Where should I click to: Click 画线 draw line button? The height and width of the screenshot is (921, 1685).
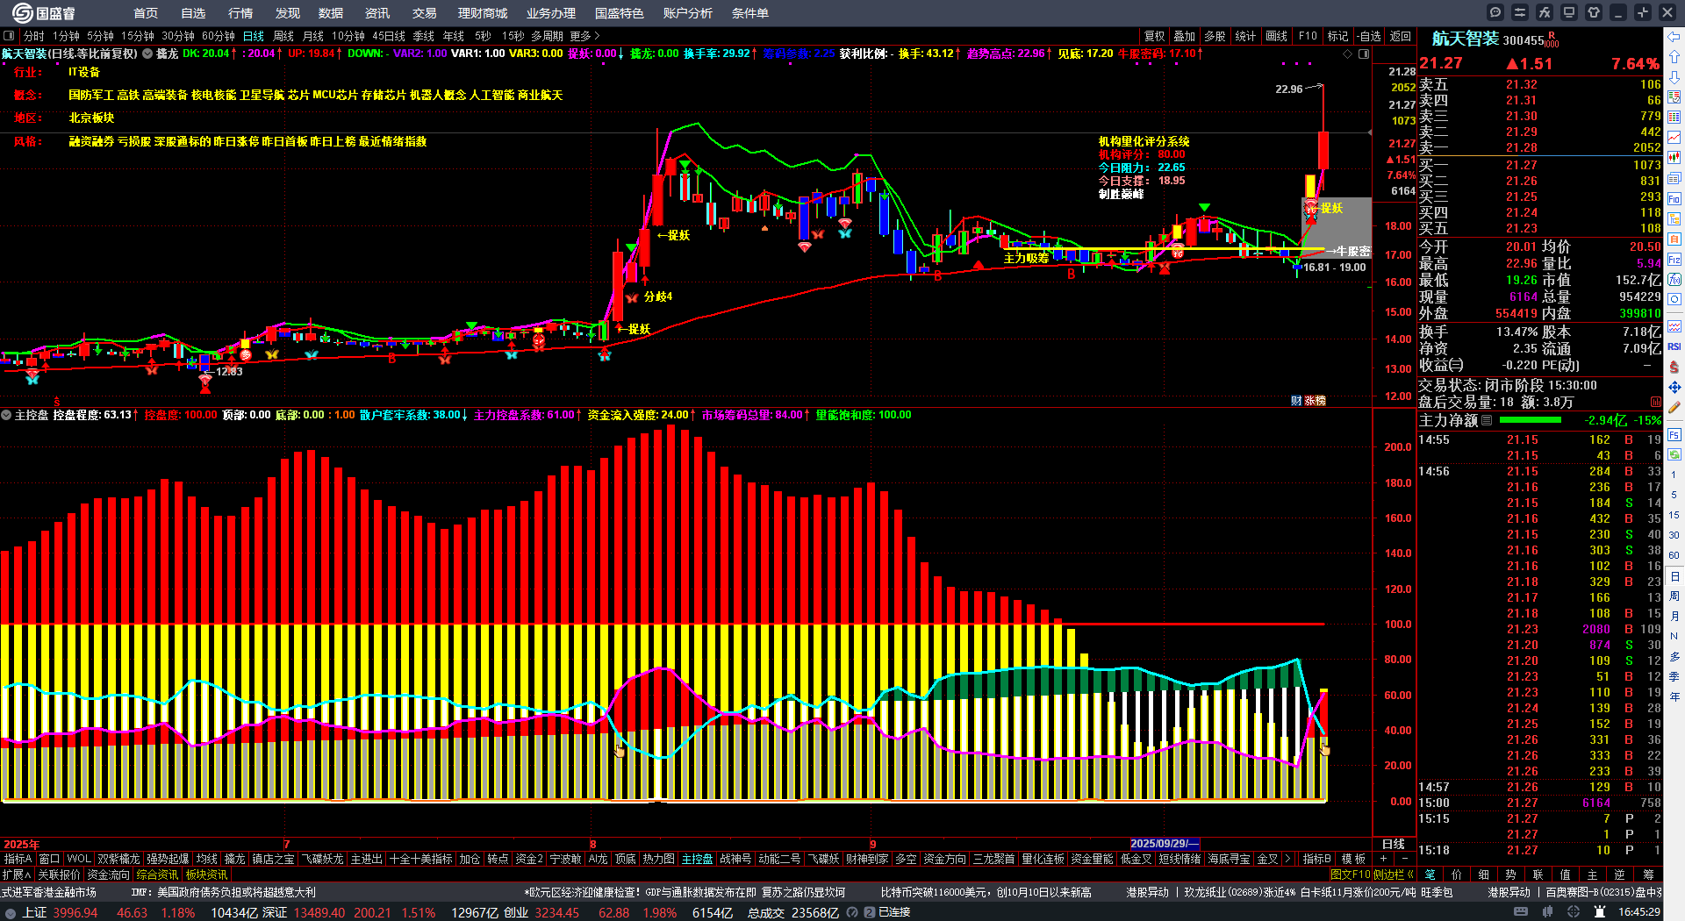click(1276, 36)
